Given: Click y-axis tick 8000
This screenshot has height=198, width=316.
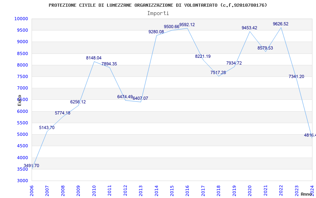Looking at the screenshot, I should (x=22, y=65).
